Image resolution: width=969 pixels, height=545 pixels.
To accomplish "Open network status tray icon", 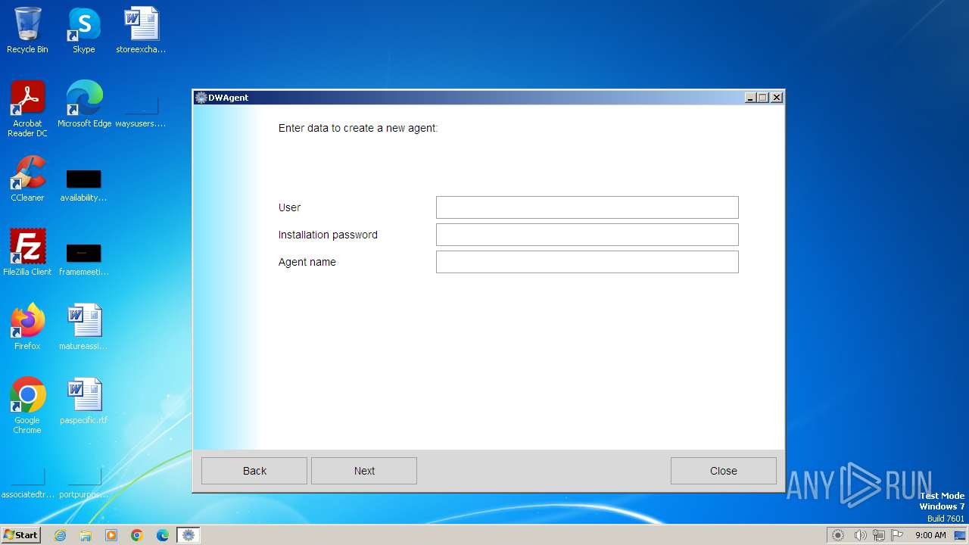I will point(879,535).
